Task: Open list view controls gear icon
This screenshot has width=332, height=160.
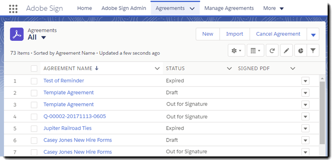Action: 236,50
